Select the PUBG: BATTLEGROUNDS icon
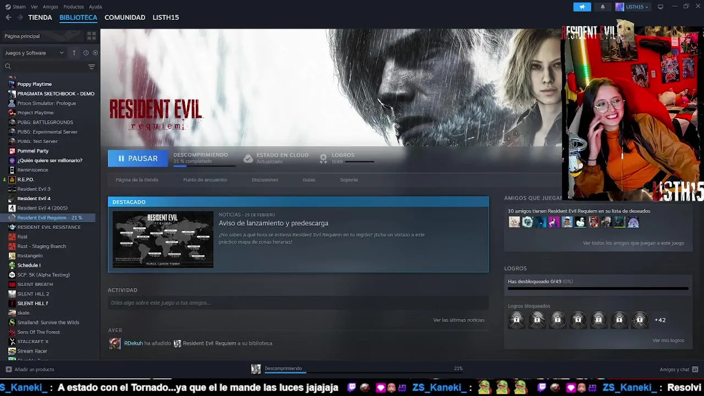 click(12, 122)
